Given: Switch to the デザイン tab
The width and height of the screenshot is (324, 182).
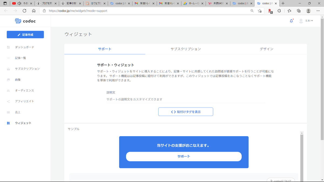Looking at the screenshot, I should click(x=266, y=49).
